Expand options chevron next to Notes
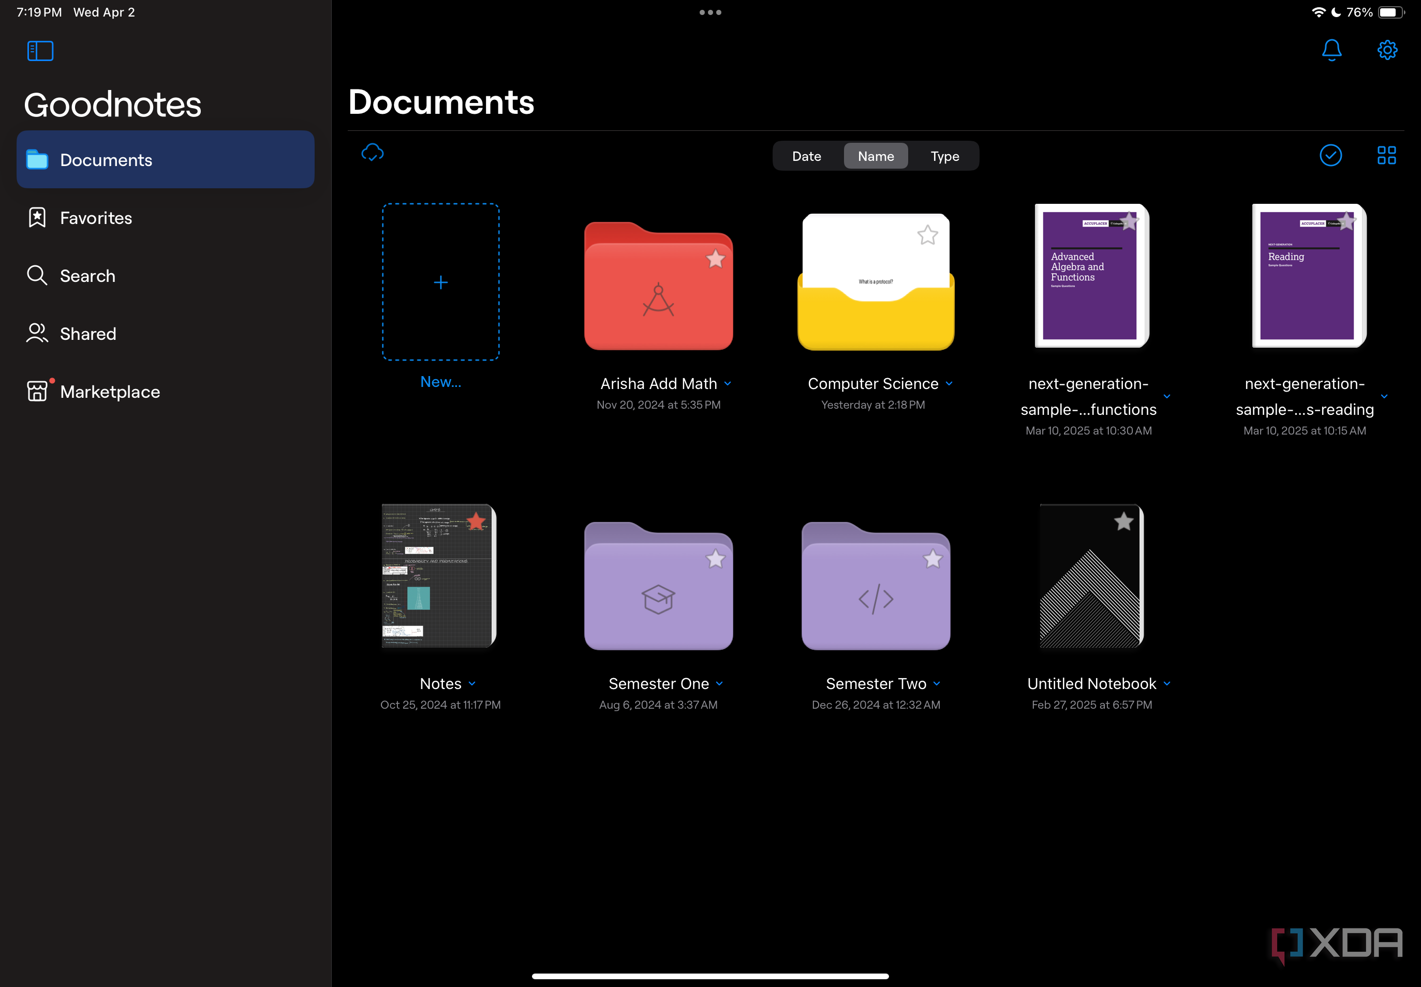The width and height of the screenshot is (1421, 987). tap(472, 684)
